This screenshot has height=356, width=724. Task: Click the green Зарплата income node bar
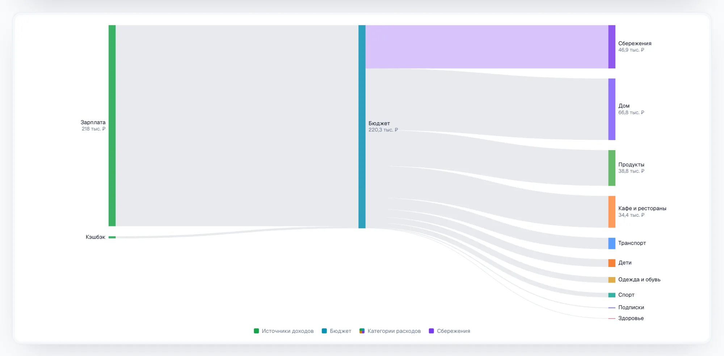click(112, 126)
